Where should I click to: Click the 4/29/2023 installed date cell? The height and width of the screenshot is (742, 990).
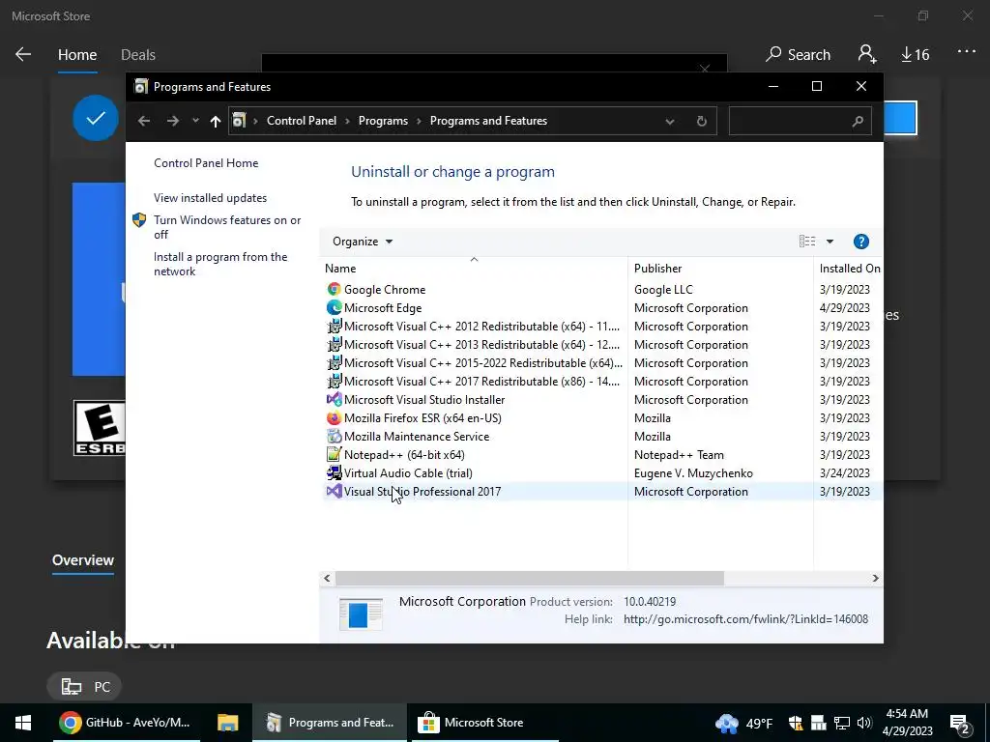[844, 308]
